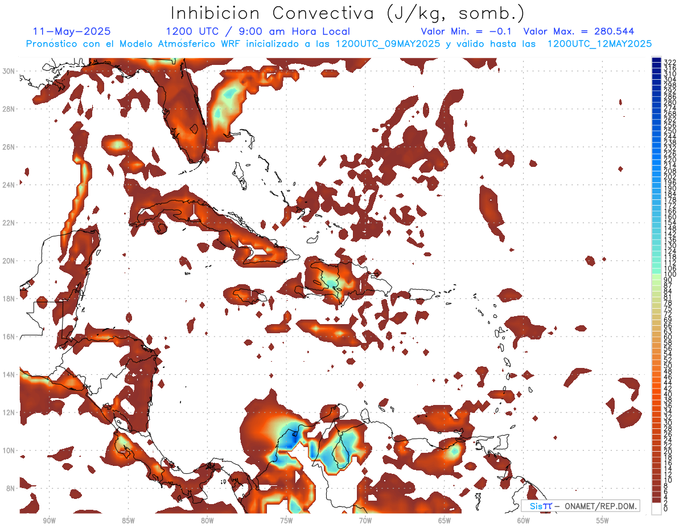Click the 55W longitude label
Viewport: 683px width, 528px height.
(603, 521)
